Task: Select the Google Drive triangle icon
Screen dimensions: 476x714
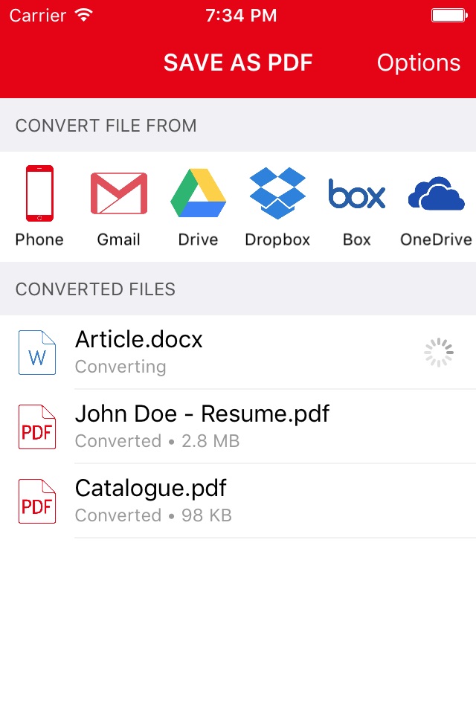Action: [x=198, y=193]
